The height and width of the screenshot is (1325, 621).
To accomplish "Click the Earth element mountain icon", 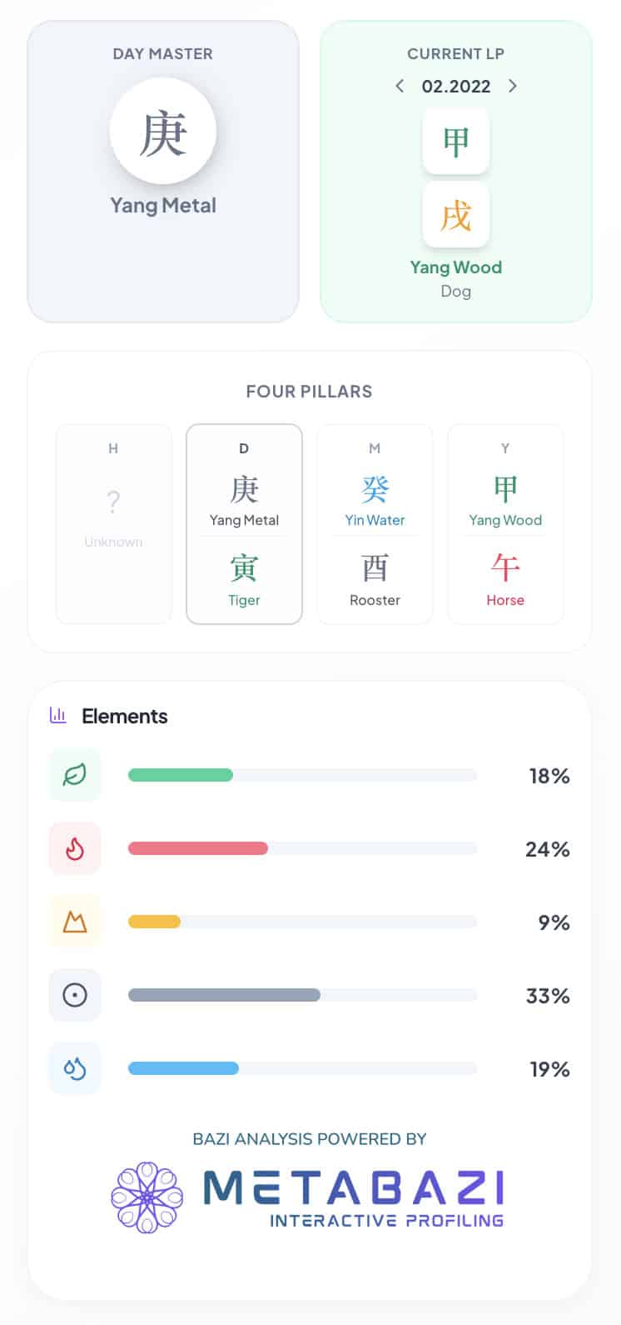I will point(75,922).
